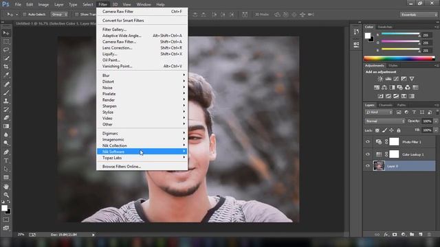440x247 pixels.
Task: Add a Vibrance adjustment
Action: [412, 79]
